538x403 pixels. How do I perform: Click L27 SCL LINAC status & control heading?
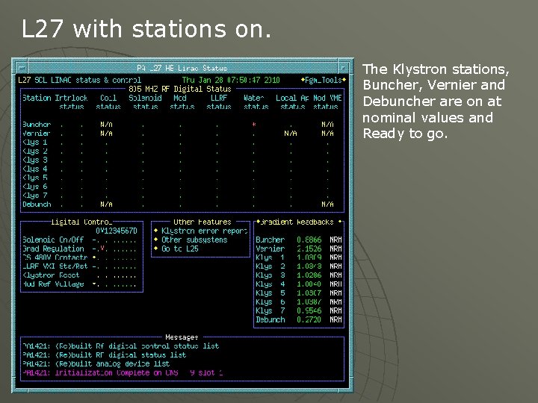79,80
